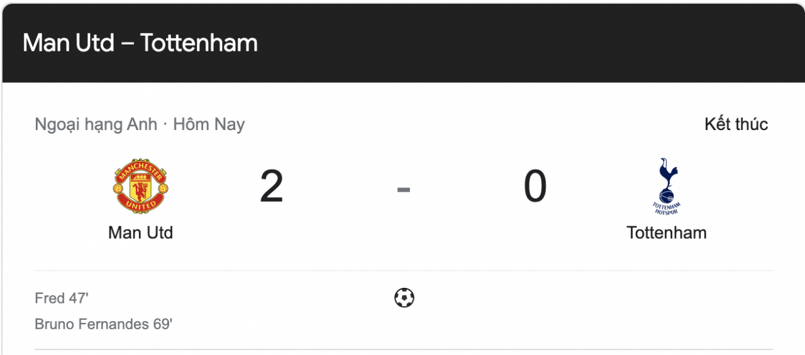The width and height of the screenshot is (805, 355).
Task: Click the divider line below Bruno Fernandes
Action: (x=403, y=349)
